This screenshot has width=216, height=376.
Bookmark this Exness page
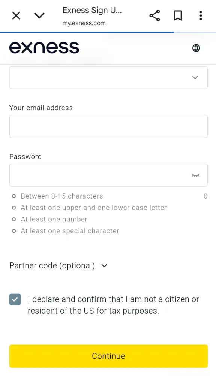click(178, 15)
